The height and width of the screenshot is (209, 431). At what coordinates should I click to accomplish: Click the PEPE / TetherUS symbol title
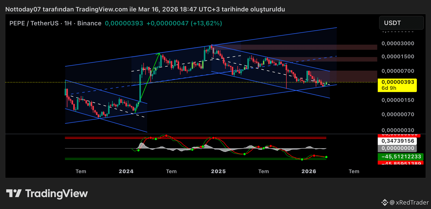pos(34,23)
